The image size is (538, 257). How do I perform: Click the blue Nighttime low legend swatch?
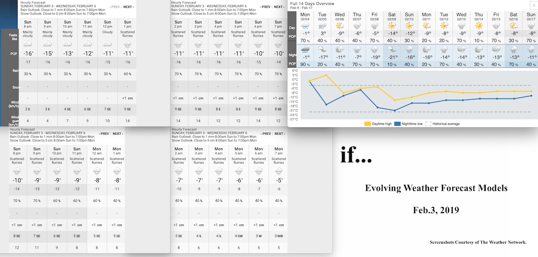[x=398, y=124]
